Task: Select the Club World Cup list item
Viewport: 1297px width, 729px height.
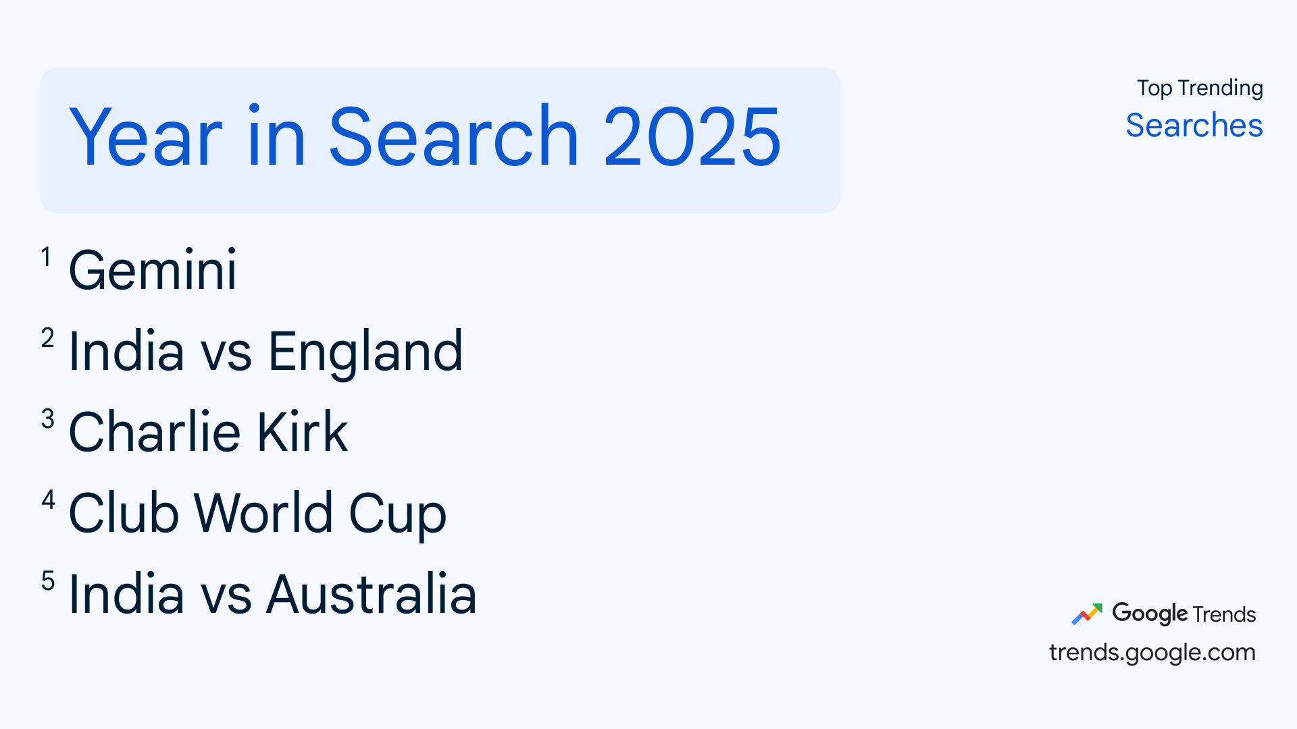Action: pyautogui.click(x=257, y=513)
